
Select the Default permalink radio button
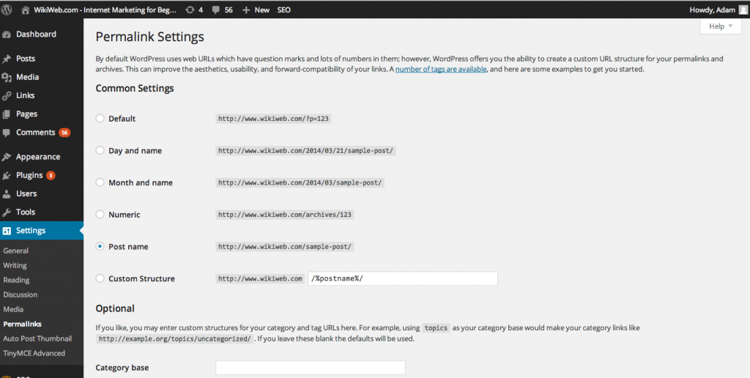[100, 118]
